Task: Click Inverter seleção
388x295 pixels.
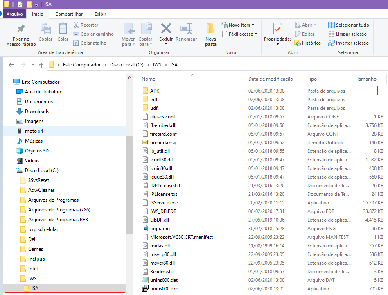Action: coord(348,43)
